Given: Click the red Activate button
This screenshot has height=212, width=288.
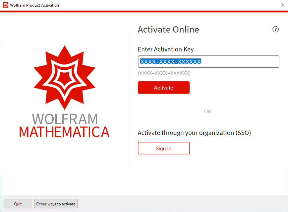Looking at the screenshot, I should 164,88.
